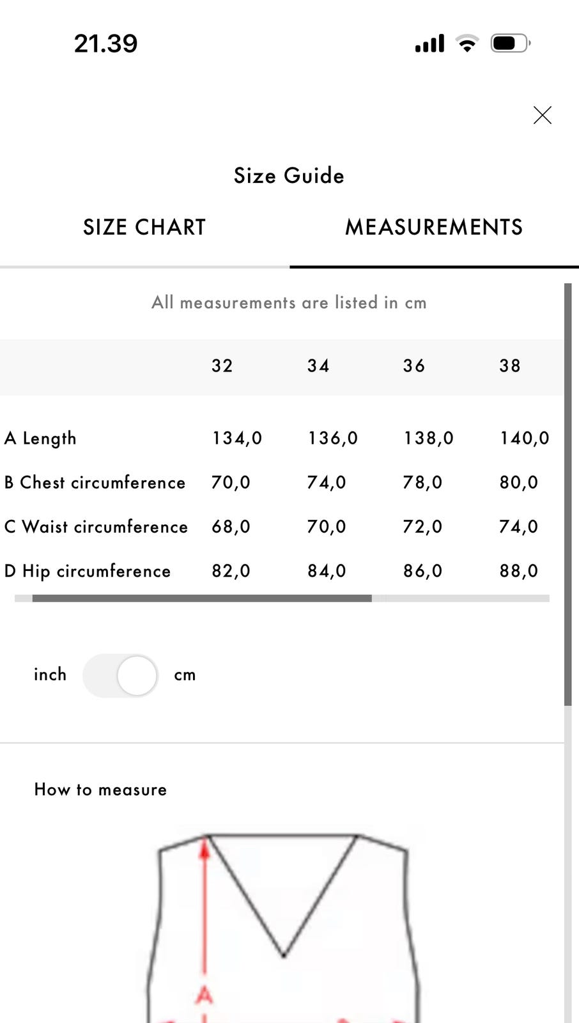Tap the cellular signal bars icon
579x1023 pixels.
[429, 43]
